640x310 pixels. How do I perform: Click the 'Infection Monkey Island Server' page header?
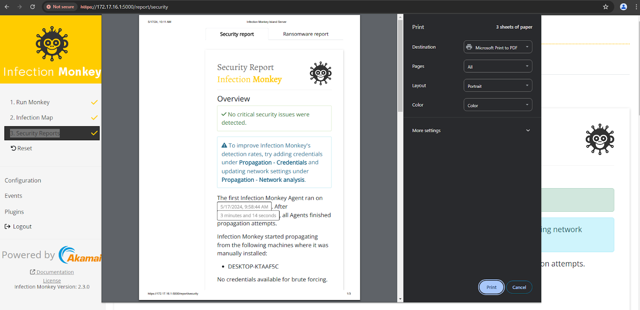[266, 22]
